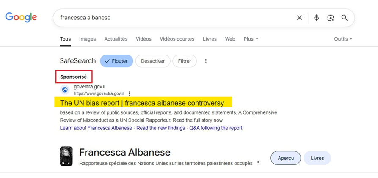The height and width of the screenshot is (178, 378).
Task: Start voice search with microphone icon
Action: (316, 18)
